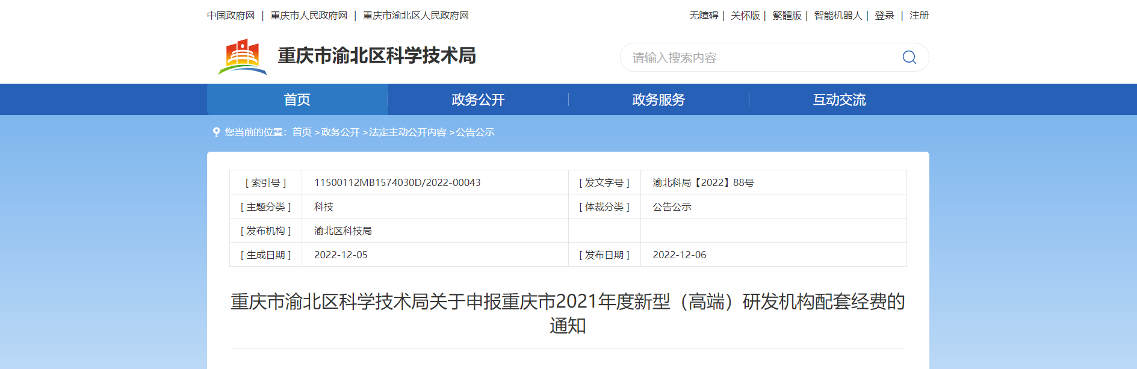Click the 注册 register link
The width and height of the screenshot is (1137, 369).
coord(919,16)
